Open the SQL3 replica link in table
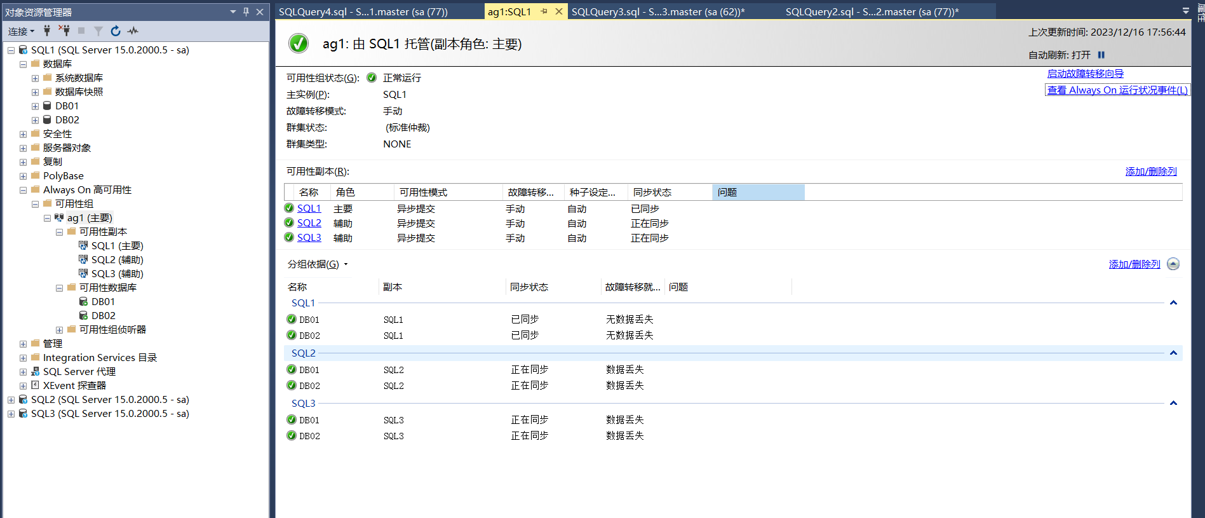The width and height of the screenshot is (1205, 518). pyautogui.click(x=309, y=238)
